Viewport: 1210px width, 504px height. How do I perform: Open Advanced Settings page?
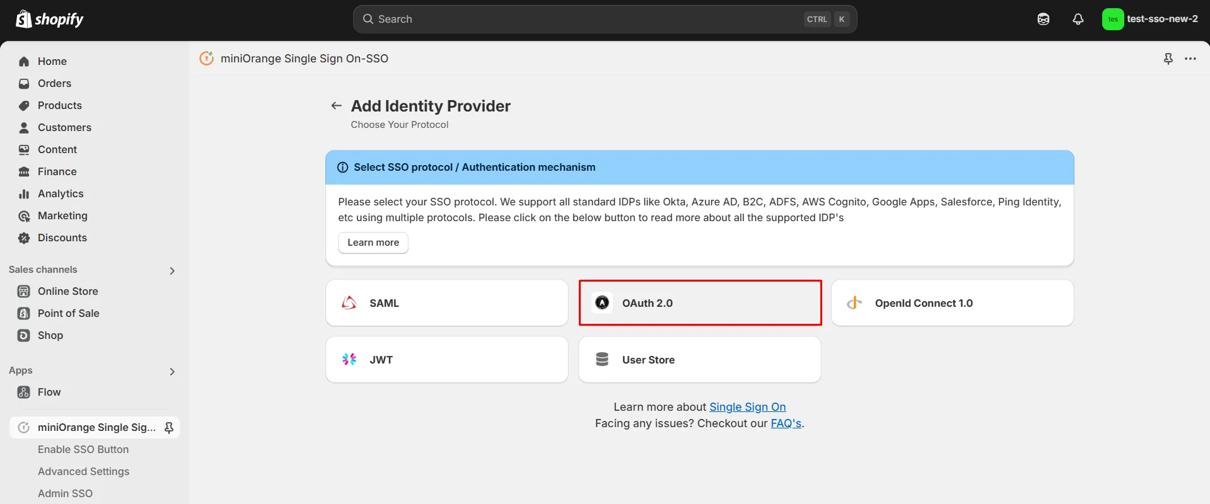pos(83,472)
